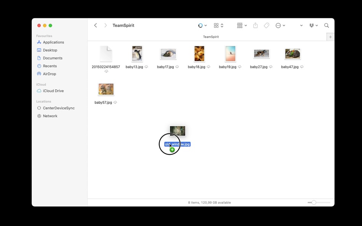Expand the grouping options chevron
This screenshot has height=226, width=362.
pos(246,25)
